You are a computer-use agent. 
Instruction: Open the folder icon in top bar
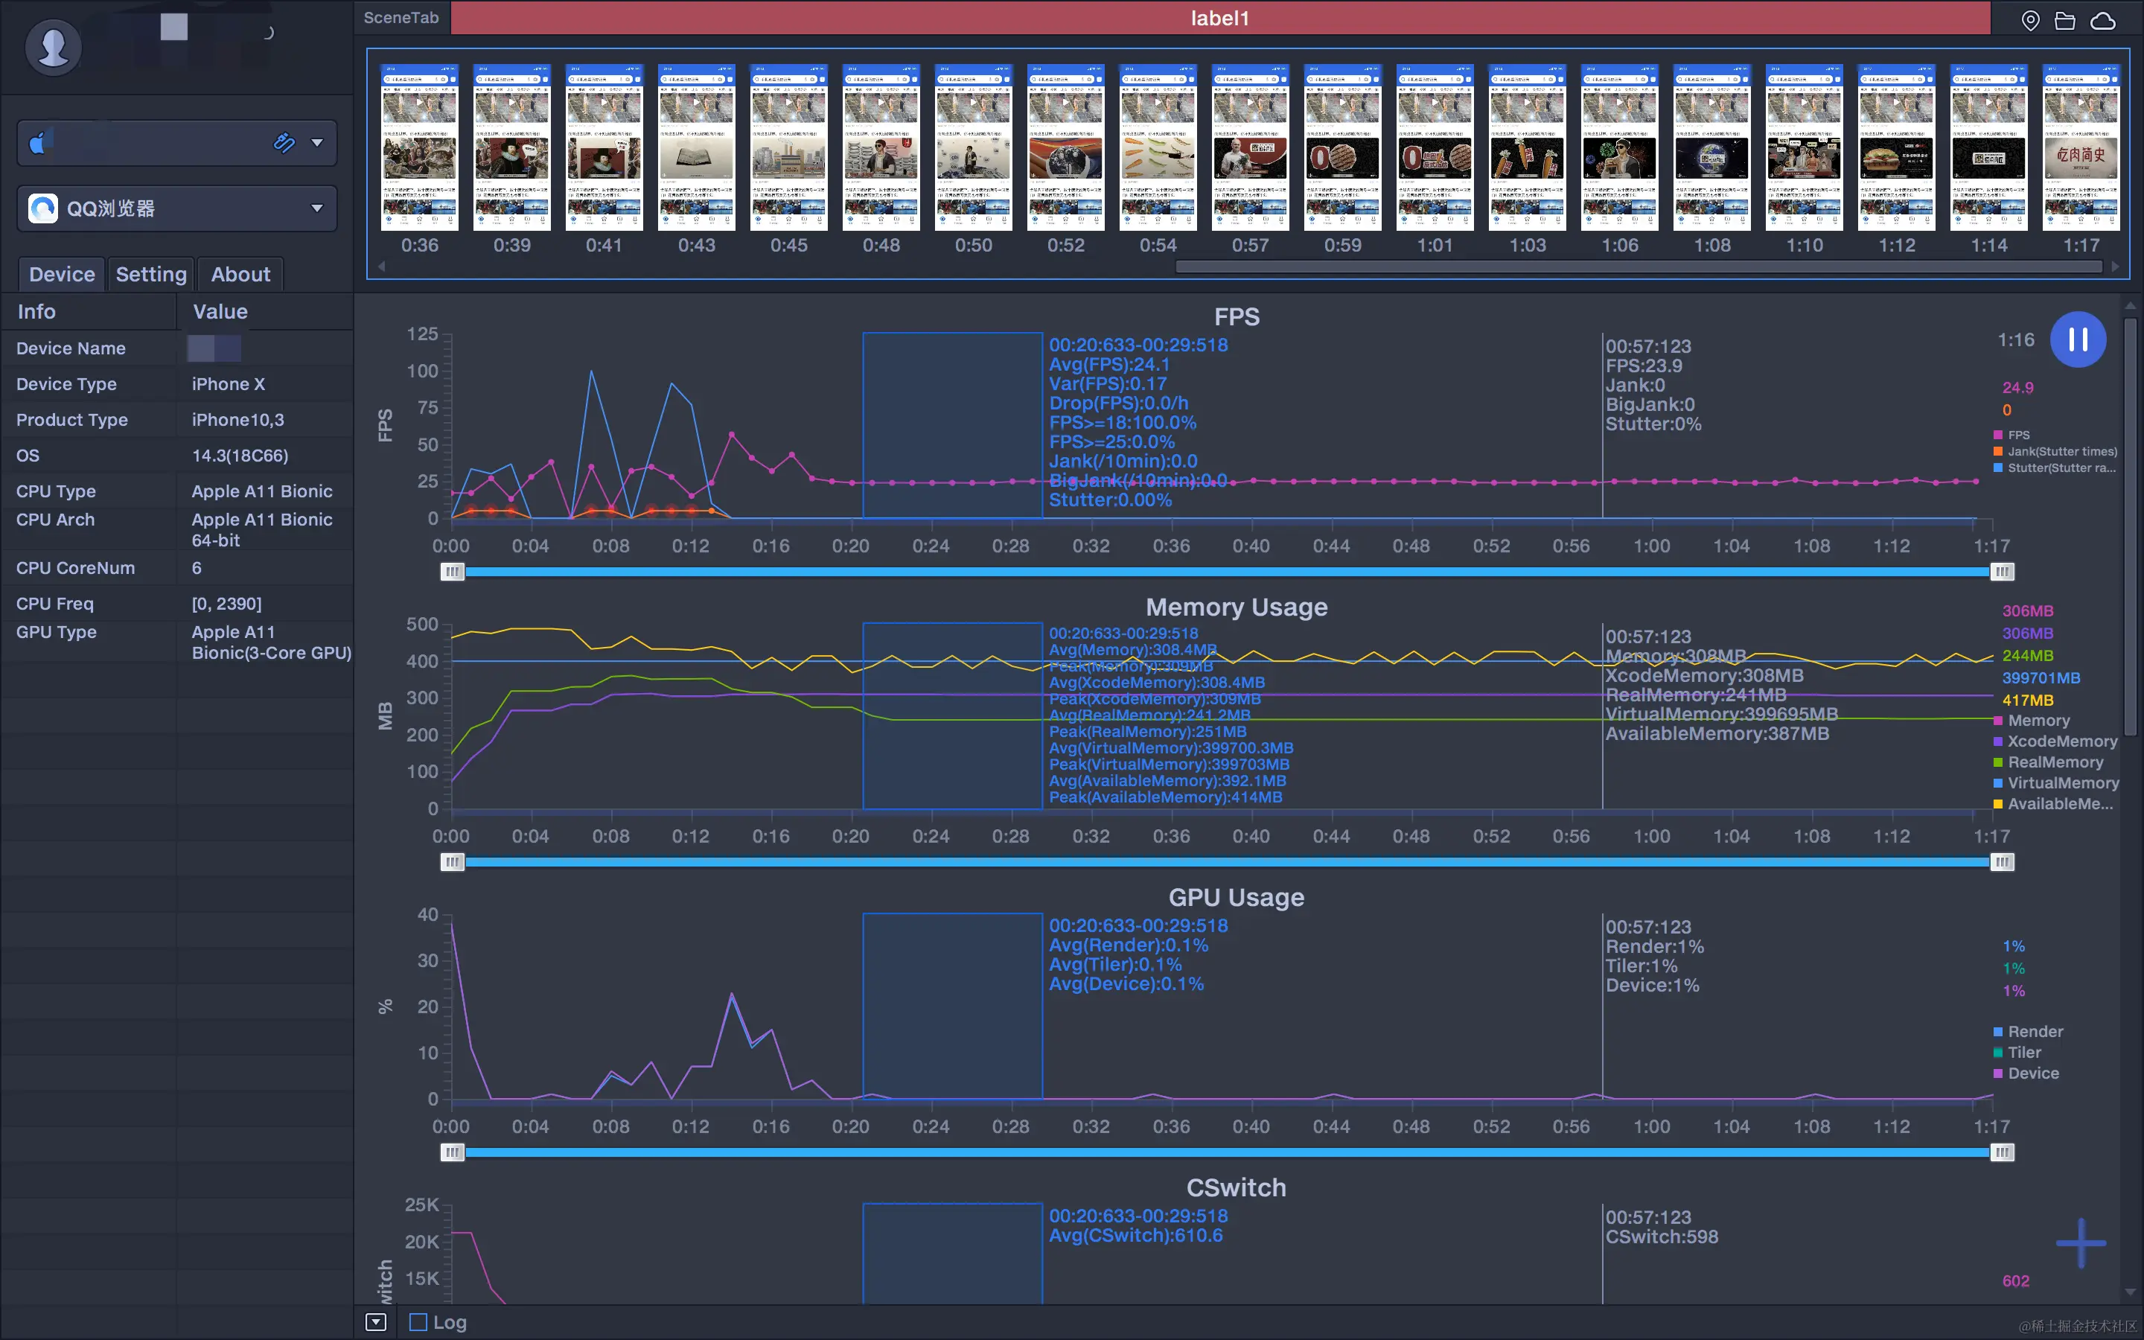click(2065, 20)
